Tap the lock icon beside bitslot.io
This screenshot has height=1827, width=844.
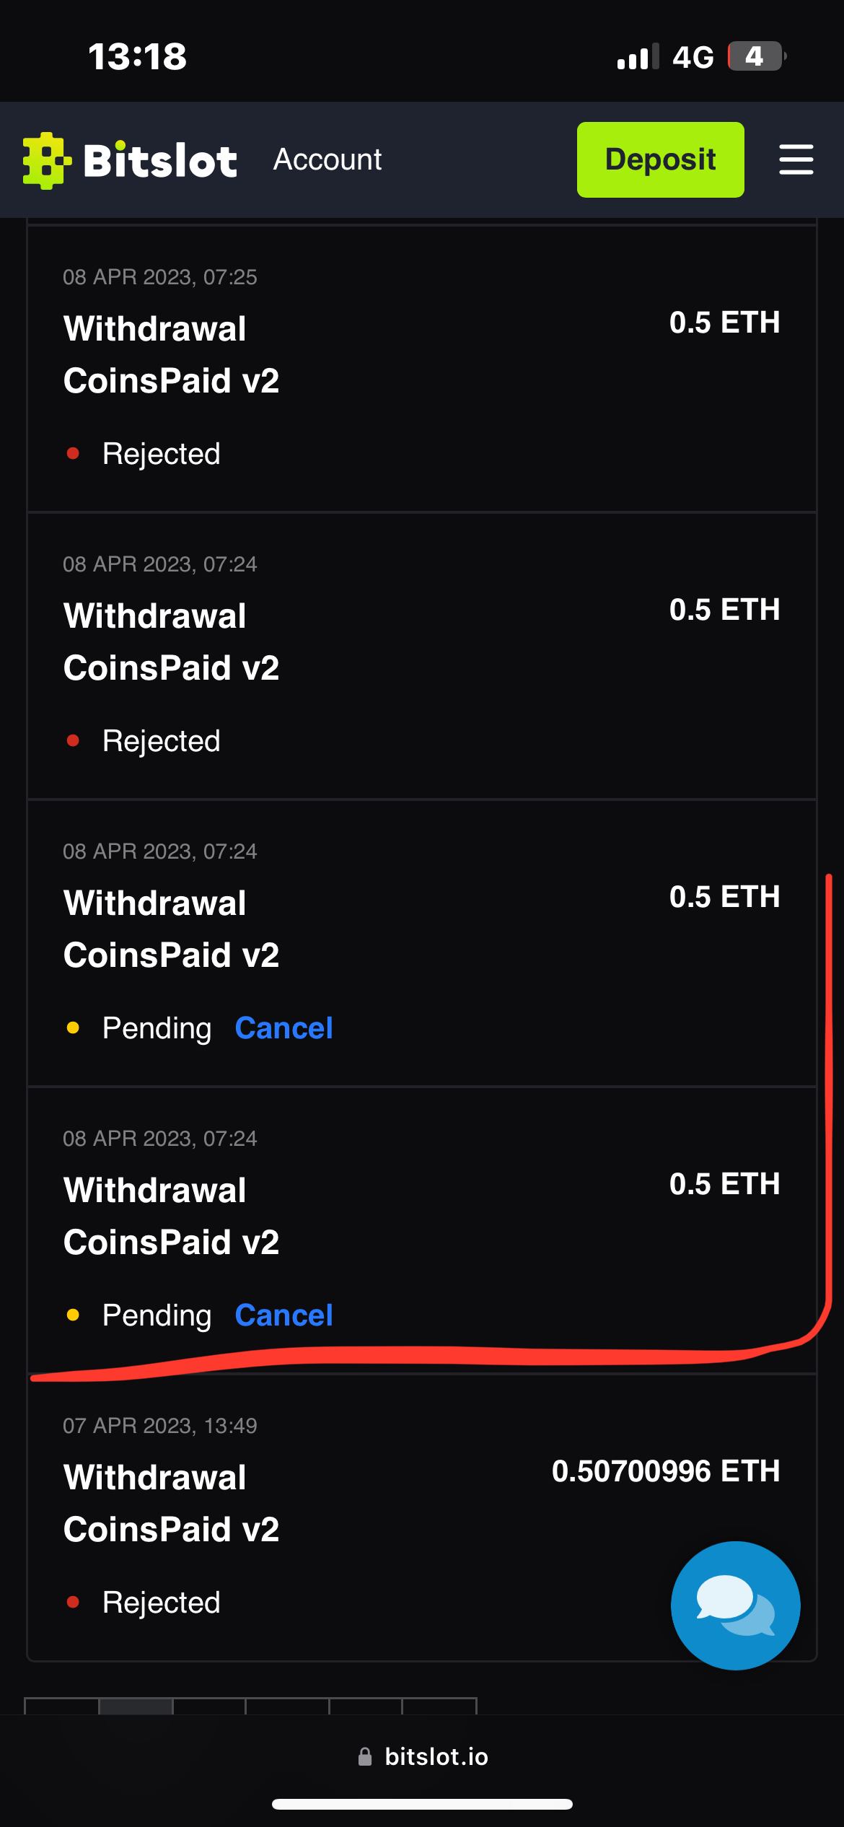pyautogui.click(x=365, y=1756)
